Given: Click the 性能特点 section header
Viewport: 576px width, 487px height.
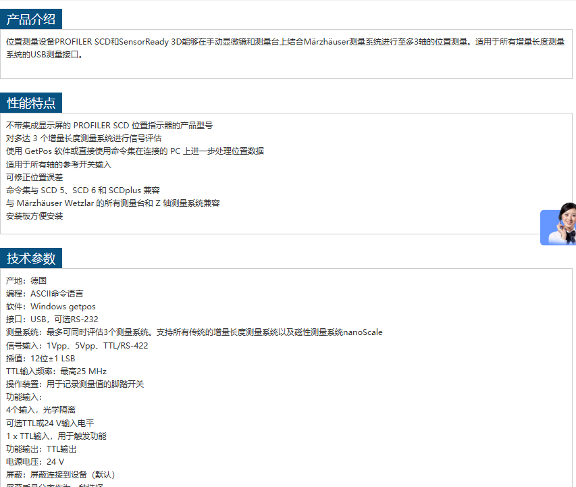Looking at the screenshot, I should (x=31, y=103).
